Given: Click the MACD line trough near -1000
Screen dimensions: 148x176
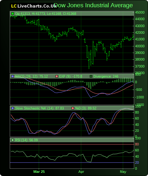Looking at the screenshot, I should pos(91,98).
